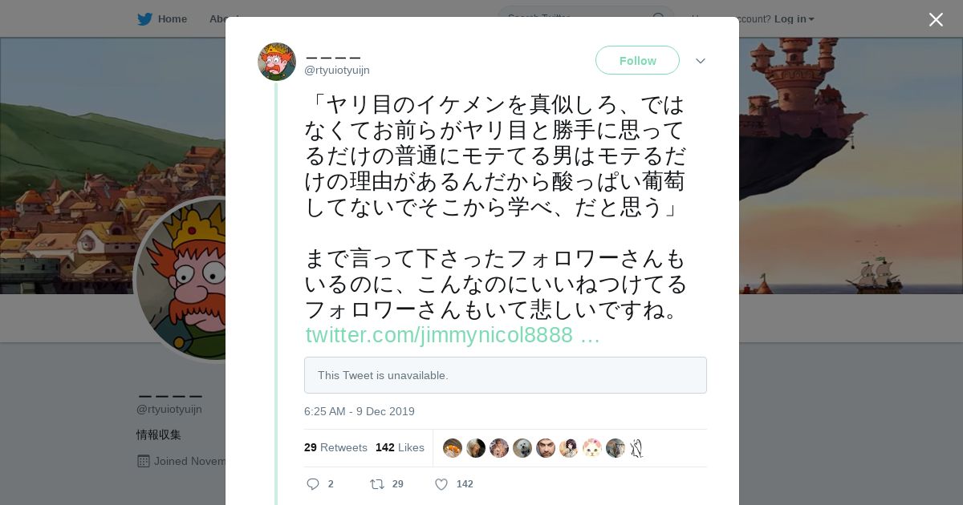963x505 pixels.
Task: View the 29 Retweets list
Action: point(335,447)
